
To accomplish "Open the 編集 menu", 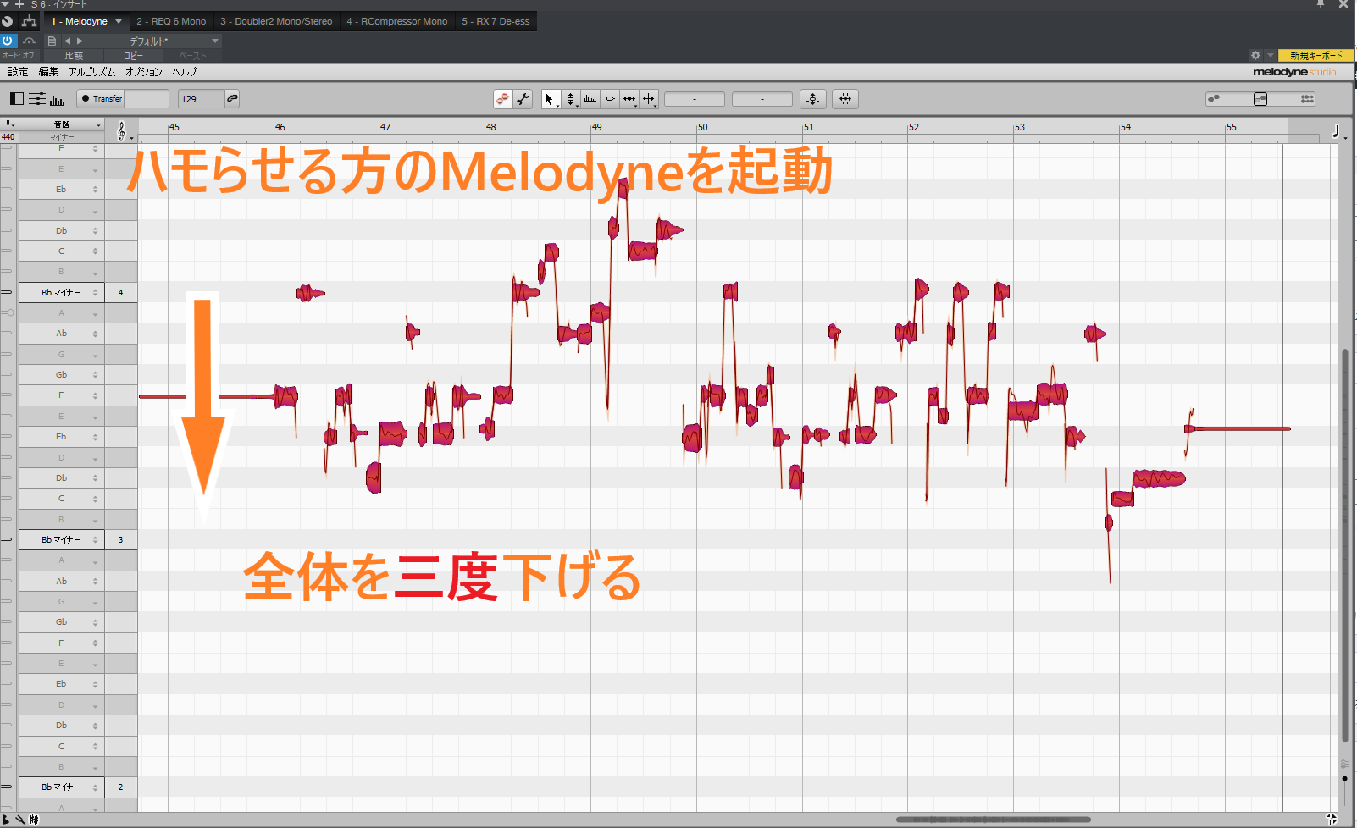I will 48,72.
